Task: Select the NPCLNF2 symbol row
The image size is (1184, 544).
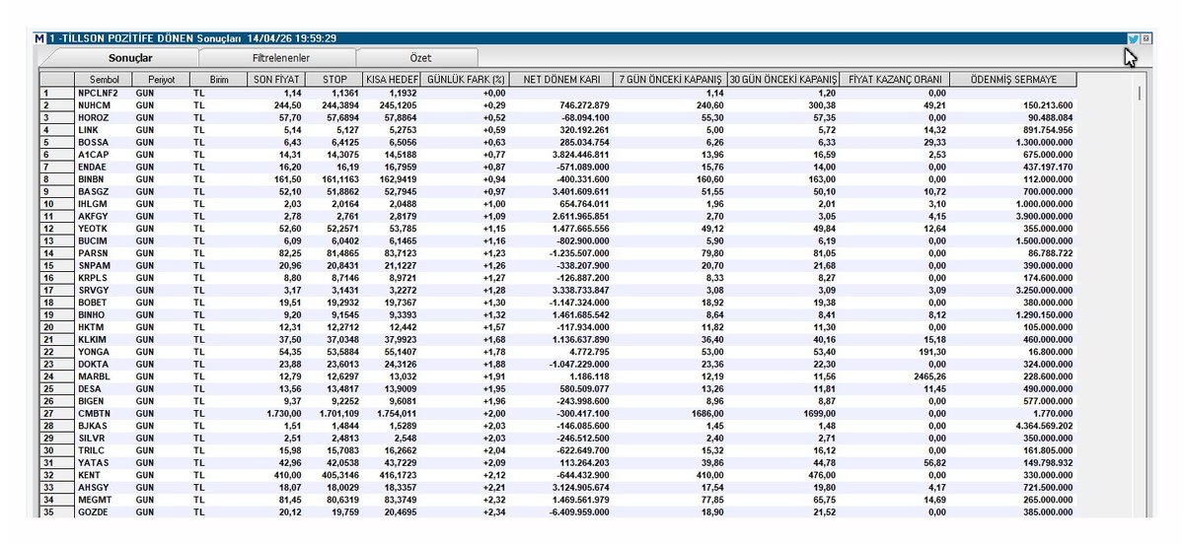Action: [x=557, y=93]
